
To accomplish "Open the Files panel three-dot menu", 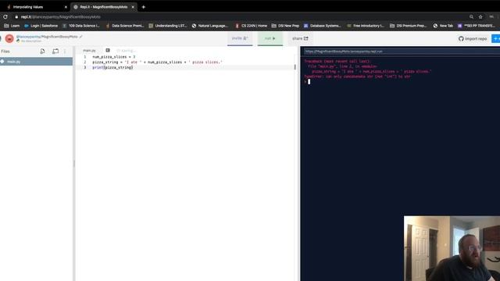I will click(x=65, y=51).
